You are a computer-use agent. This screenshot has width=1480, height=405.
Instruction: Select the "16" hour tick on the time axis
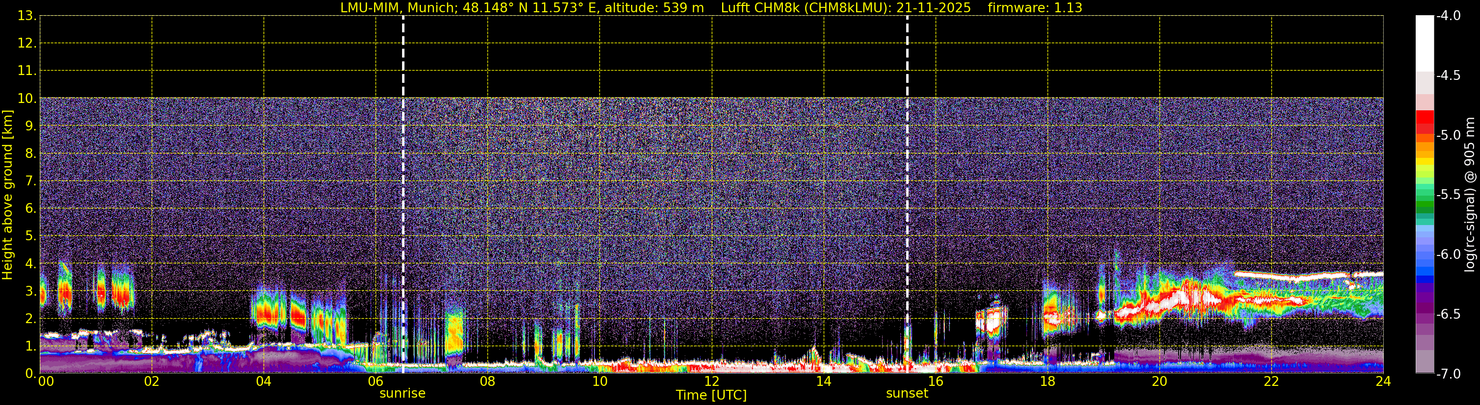click(x=935, y=381)
